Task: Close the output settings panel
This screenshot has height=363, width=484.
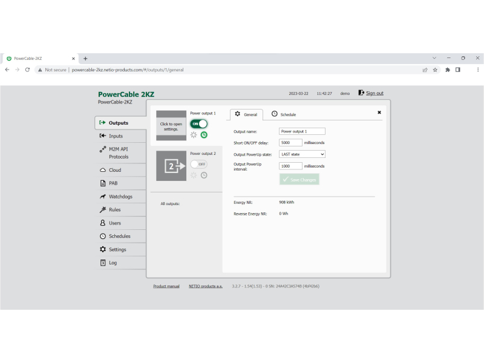Action: [379, 113]
